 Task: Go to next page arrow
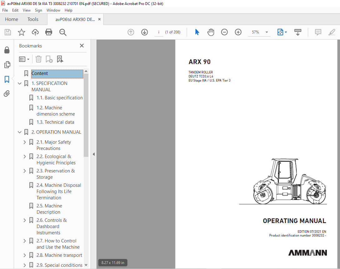[145, 32]
